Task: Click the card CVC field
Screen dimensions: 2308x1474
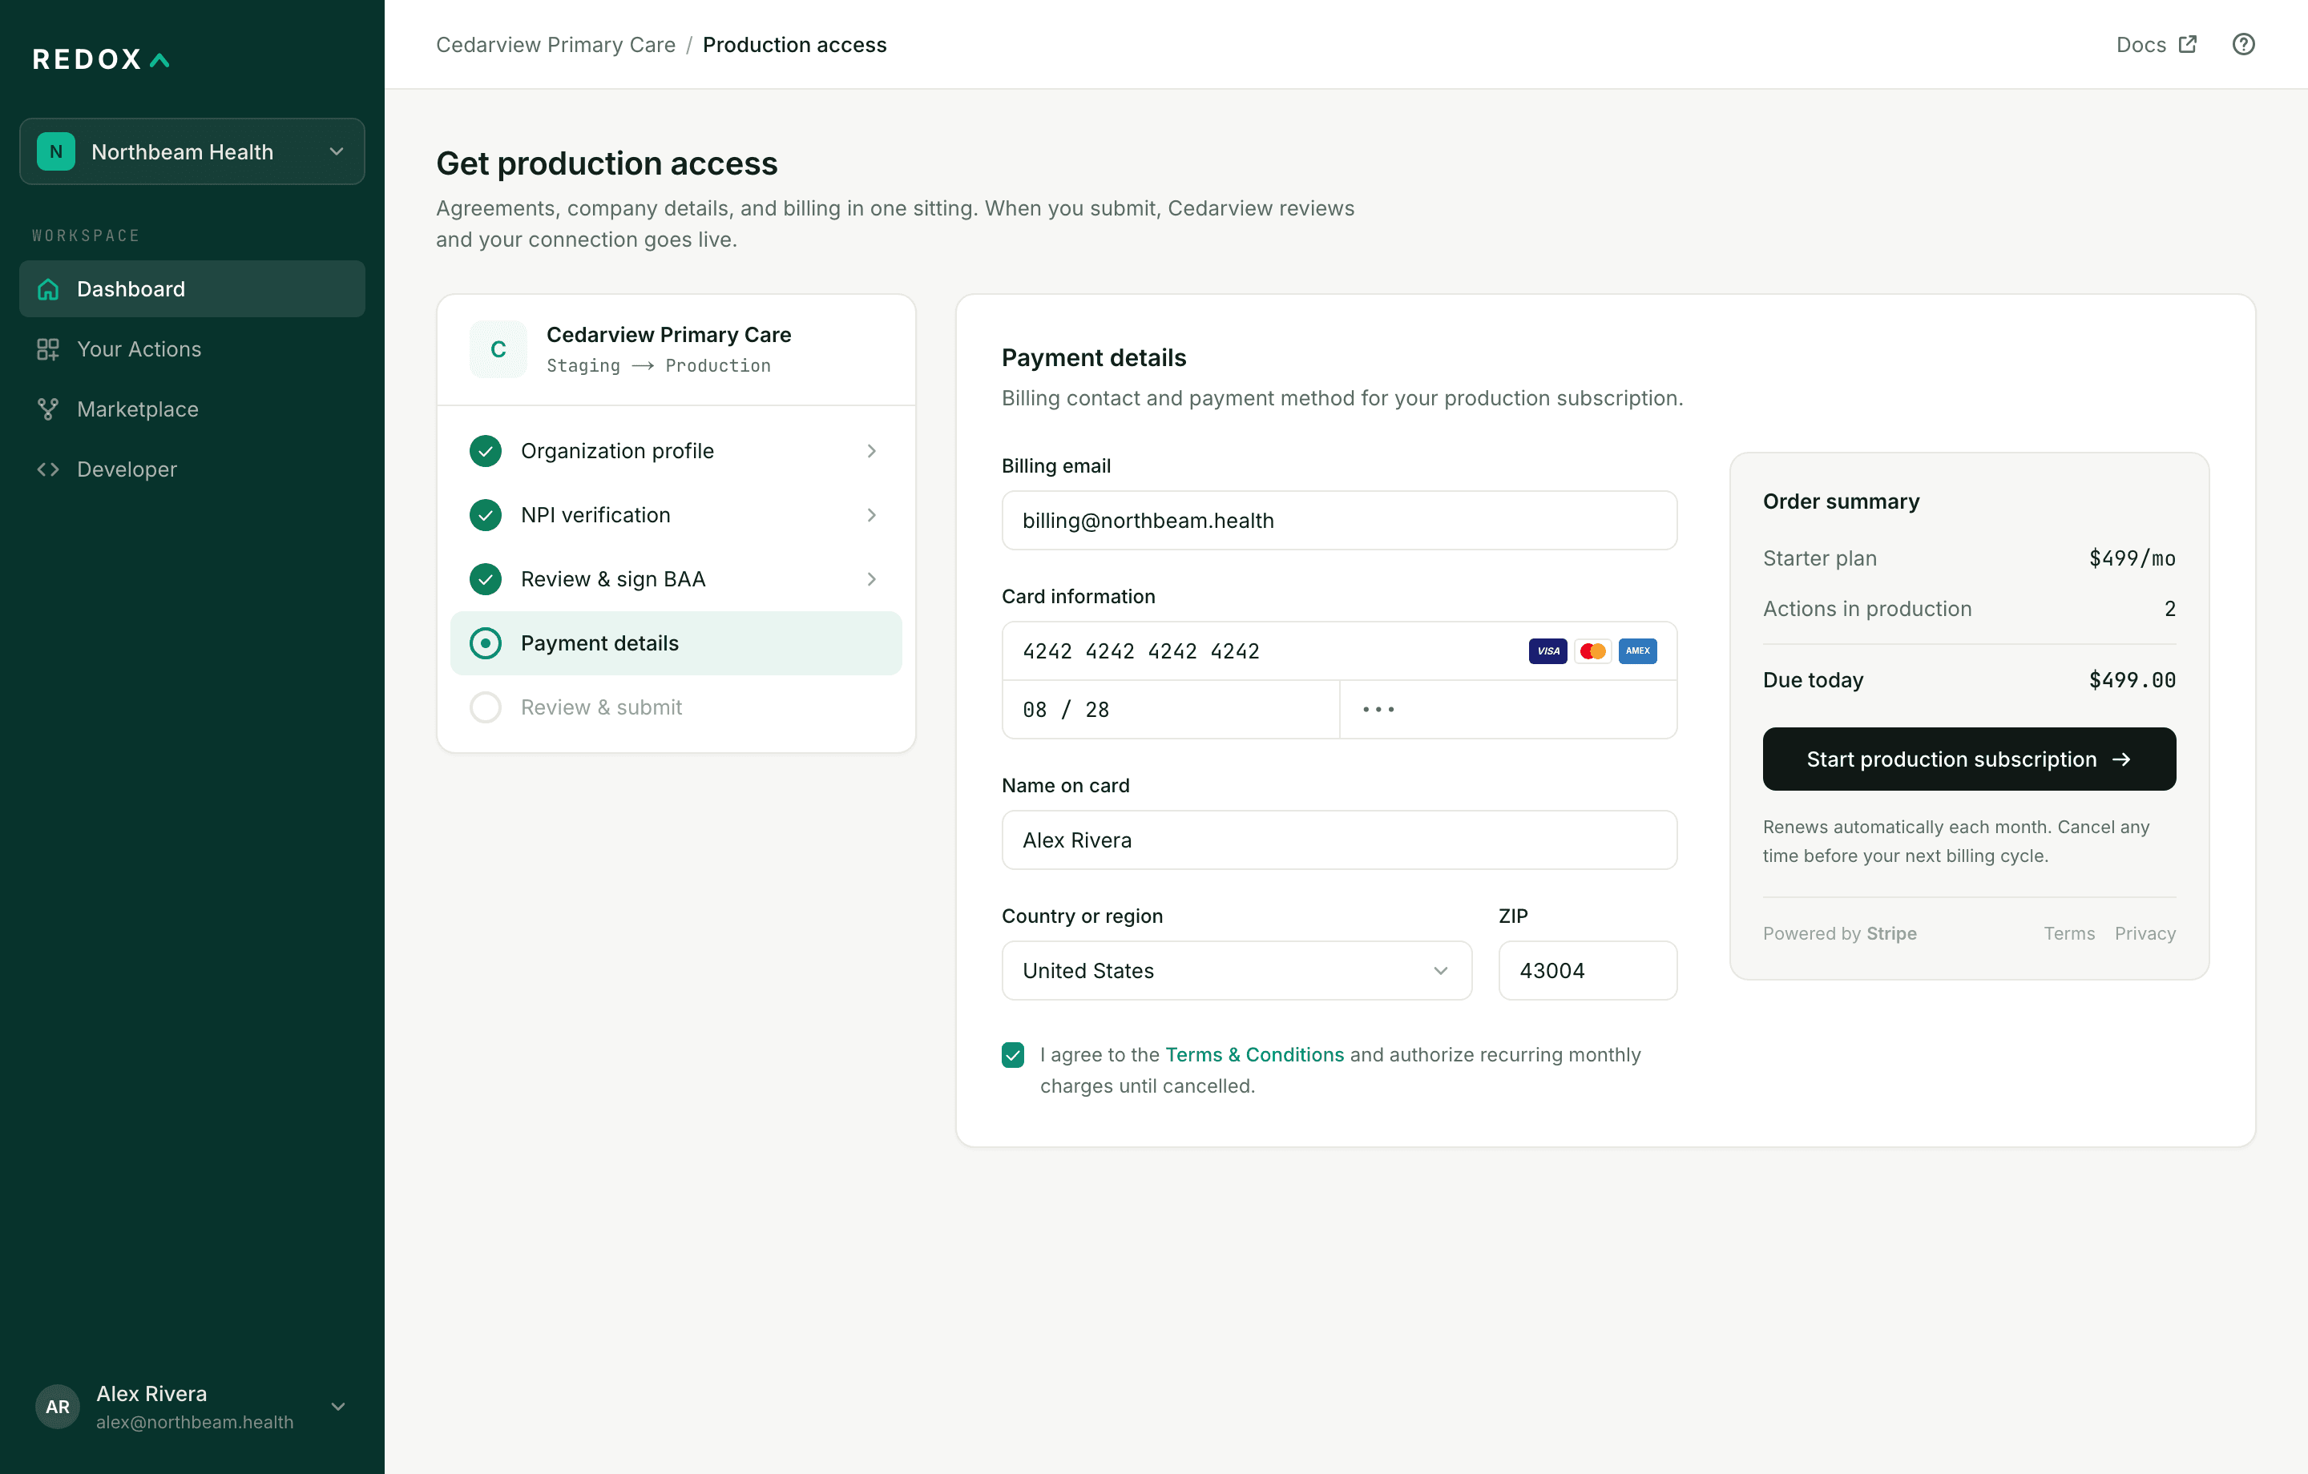Action: 1509,709
